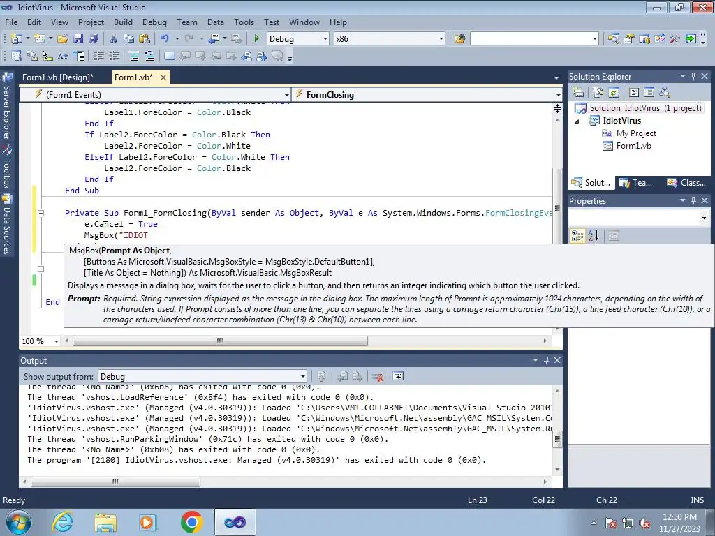
Task: Open the Build menu
Action: click(123, 22)
